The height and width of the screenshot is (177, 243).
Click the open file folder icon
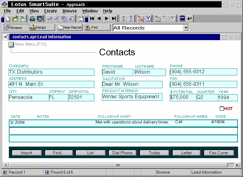click(15, 19)
